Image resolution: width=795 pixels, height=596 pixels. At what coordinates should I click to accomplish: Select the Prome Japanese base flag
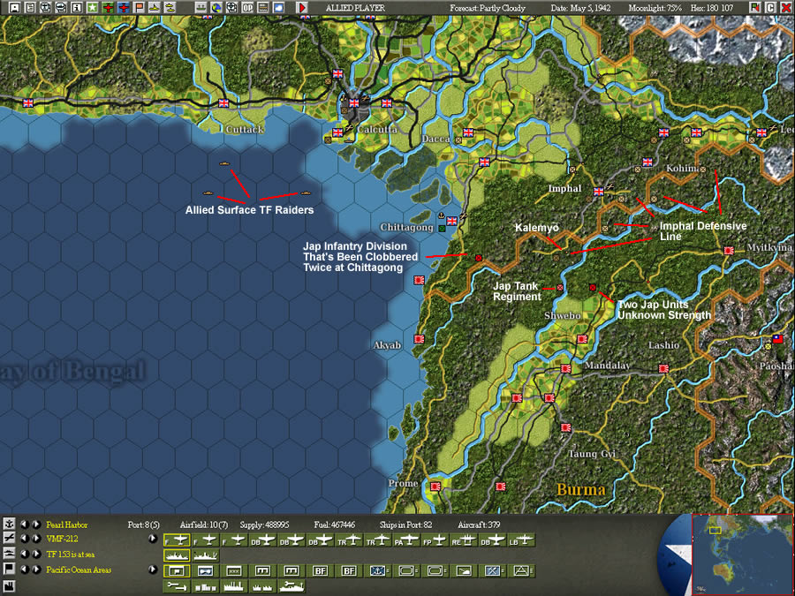point(435,486)
